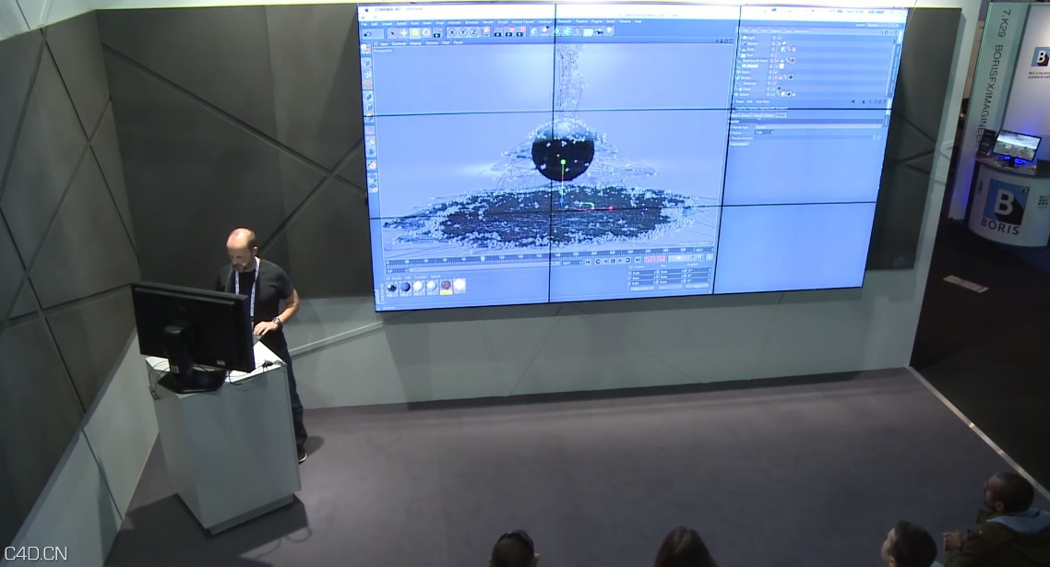This screenshot has height=567, width=1050.
Task: Select the red material swatch at bottom left
Action: pos(446,285)
